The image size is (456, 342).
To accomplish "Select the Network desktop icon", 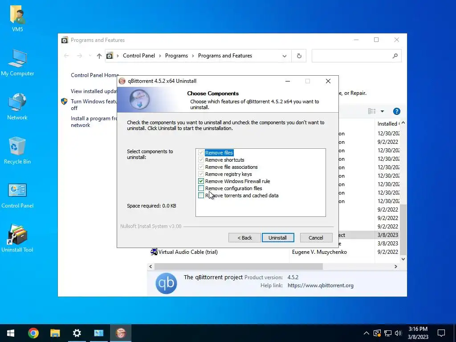I will tap(17, 106).
